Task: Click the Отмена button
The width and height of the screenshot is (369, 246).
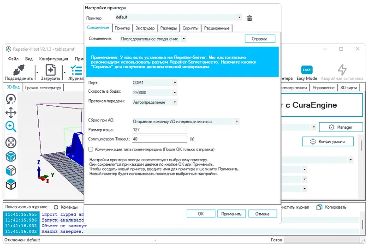Action: pyautogui.click(x=262, y=214)
